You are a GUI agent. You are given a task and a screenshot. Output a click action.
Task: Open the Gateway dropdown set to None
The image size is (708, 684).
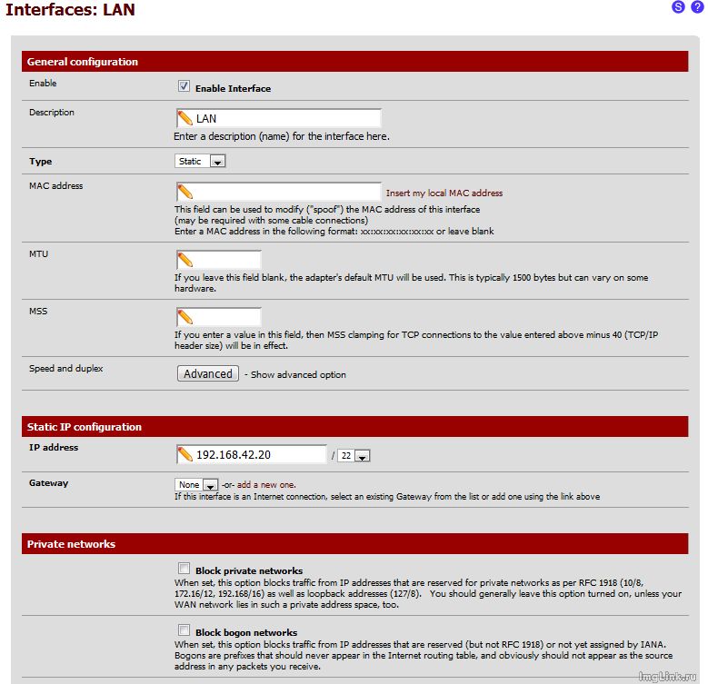point(196,484)
